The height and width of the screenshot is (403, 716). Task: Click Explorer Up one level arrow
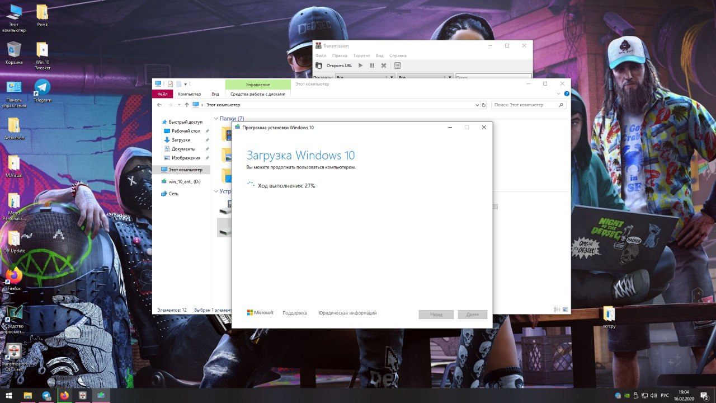pyautogui.click(x=186, y=105)
